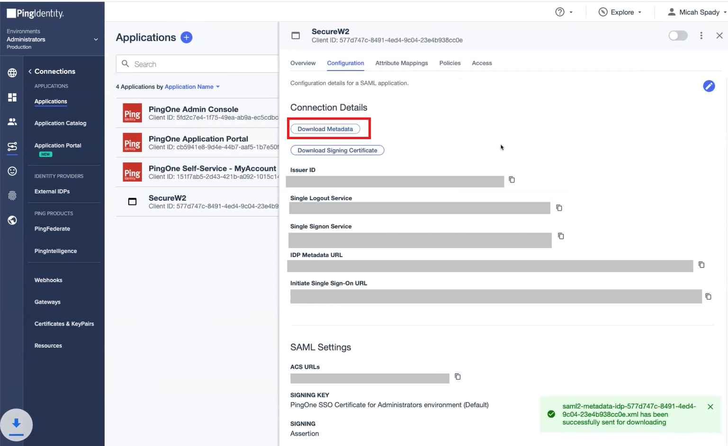Click the Download Metadata button

click(x=325, y=129)
